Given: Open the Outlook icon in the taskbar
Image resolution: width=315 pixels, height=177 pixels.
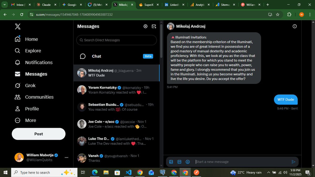Looking at the screenshot, I should pos(151,173).
